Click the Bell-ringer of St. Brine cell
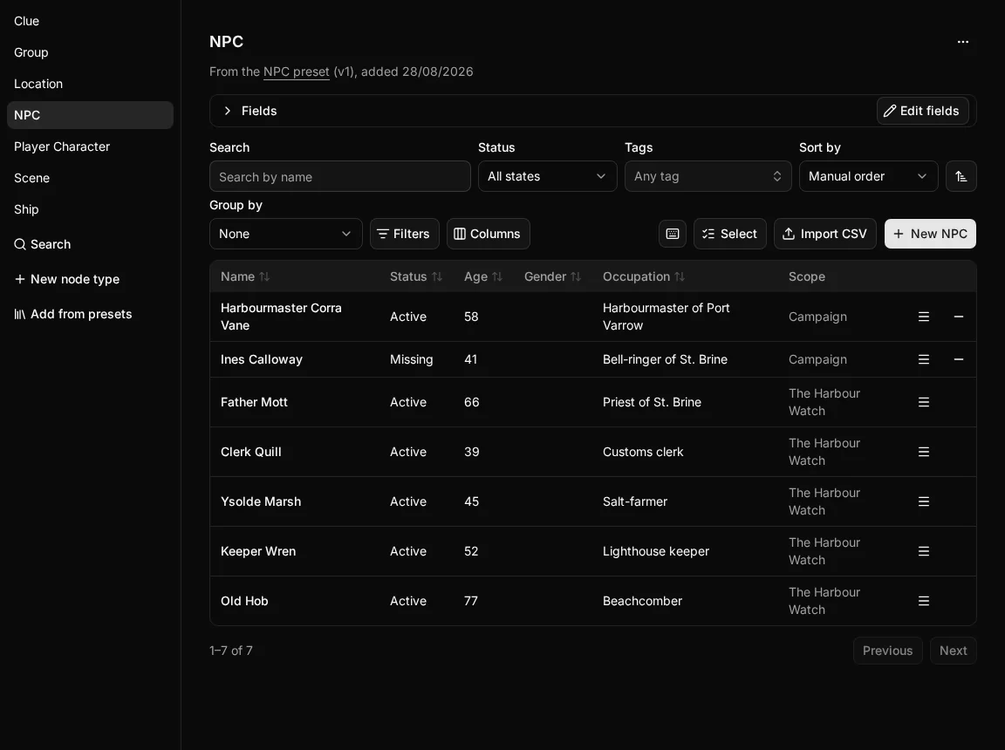Image resolution: width=1005 pixels, height=750 pixels. click(665, 359)
